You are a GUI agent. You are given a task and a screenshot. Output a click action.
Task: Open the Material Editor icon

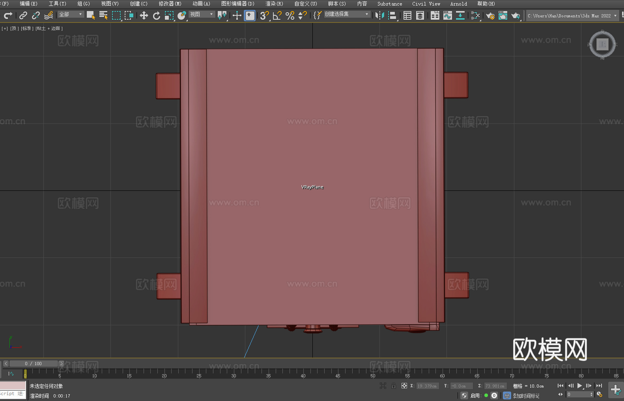coord(475,15)
